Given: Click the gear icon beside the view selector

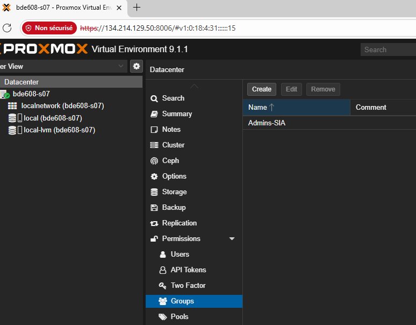Looking at the screenshot, I should pos(137,66).
